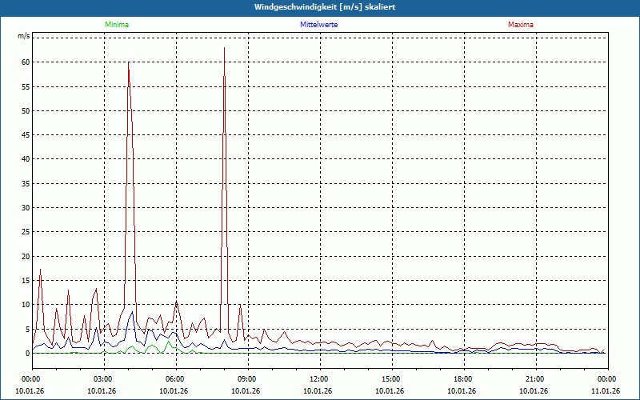Click the 60 value on y-axis

(x=26, y=62)
